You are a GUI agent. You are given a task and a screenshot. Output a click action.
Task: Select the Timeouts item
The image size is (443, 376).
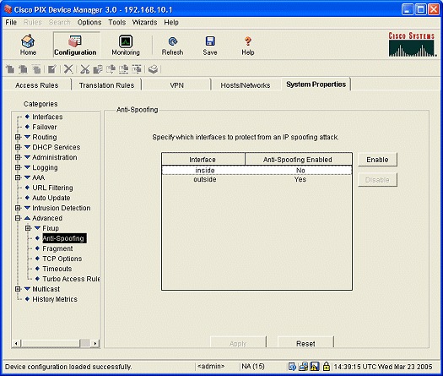[57, 269]
